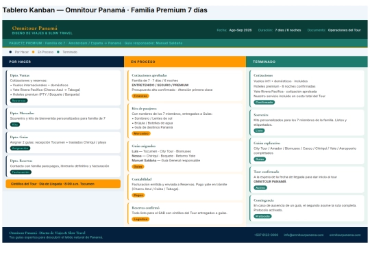Image resolution: width=370 pixels, height=277 pixels.
Task: Click the Pagos tag on Contabilidad card
Action: (138, 195)
